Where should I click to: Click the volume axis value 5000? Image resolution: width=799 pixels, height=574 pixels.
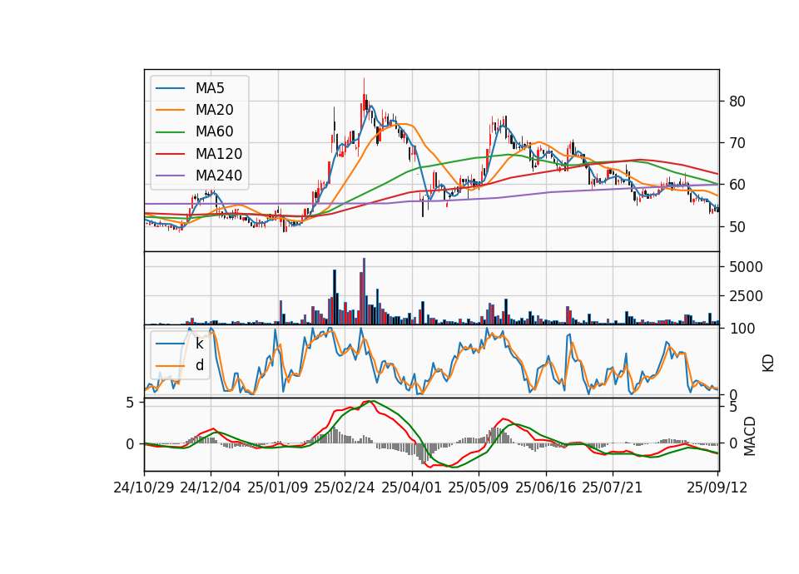[x=746, y=267]
